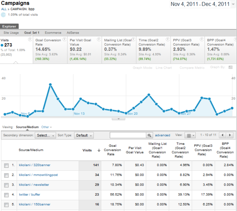
Task: Click the graph collapse handle below chart
Action: click(x=118, y=119)
